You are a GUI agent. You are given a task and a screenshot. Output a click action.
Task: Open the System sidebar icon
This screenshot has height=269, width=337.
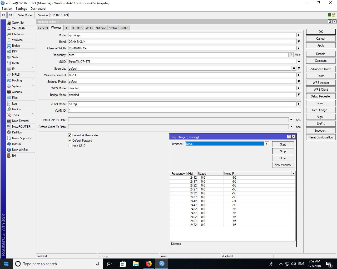coord(9,86)
